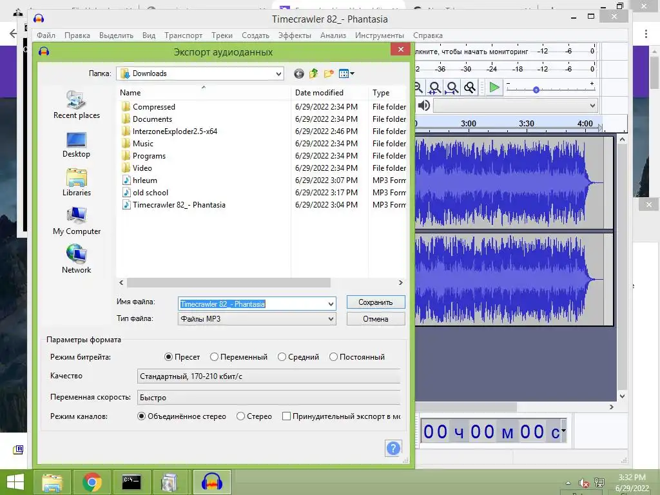
Task: Sort files by Name column
Action: point(204,93)
